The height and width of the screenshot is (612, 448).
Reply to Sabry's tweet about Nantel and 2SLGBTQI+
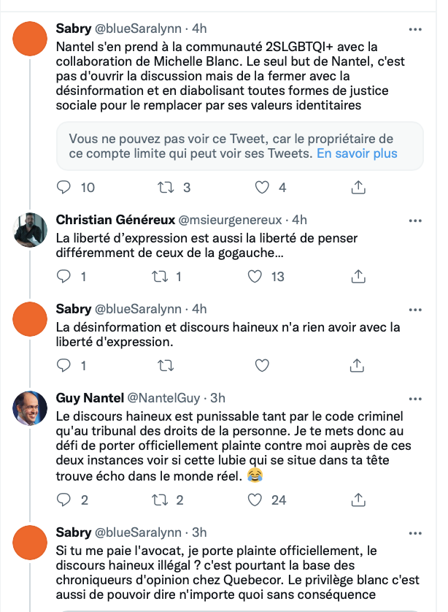coord(63,188)
